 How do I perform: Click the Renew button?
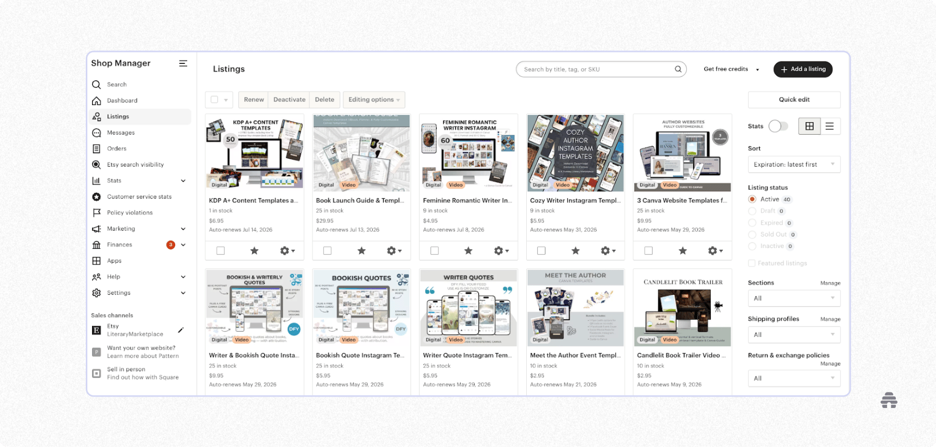tap(254, 100)
